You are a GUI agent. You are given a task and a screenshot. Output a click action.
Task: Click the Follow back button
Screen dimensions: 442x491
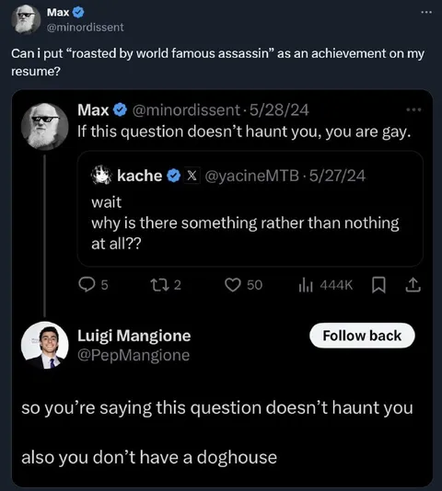point(362,336)
